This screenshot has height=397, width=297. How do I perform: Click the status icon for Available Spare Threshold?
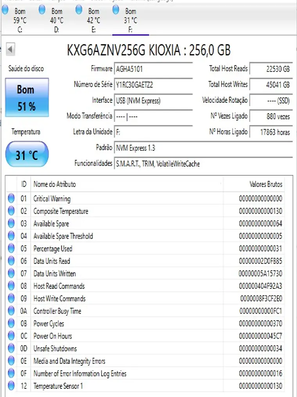11,236
